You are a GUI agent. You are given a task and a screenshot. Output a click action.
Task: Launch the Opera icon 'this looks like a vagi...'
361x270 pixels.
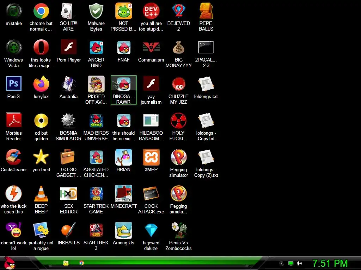(41, 47)
